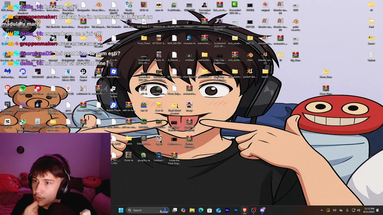Screen dimensions: 383x215
Task: Open Microsoft Edge from the taskbar
Action: [201, 210]
